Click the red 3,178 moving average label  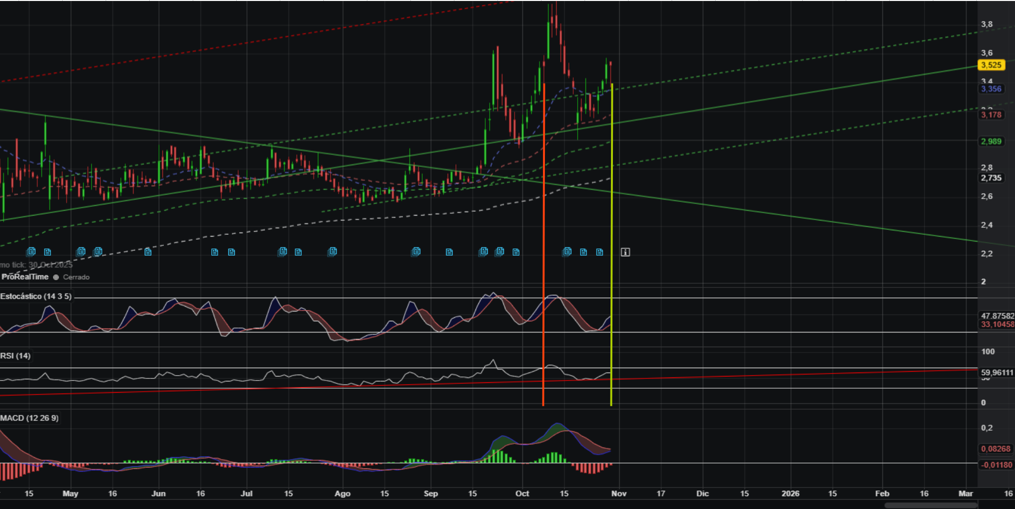click(x=991, y=115)
